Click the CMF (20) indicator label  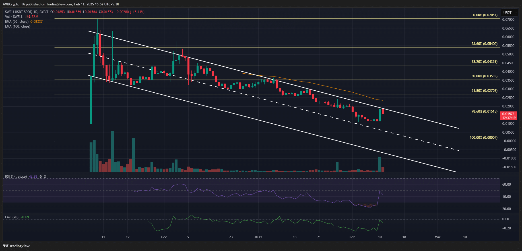pyautogui.click(x=12, y=217)
